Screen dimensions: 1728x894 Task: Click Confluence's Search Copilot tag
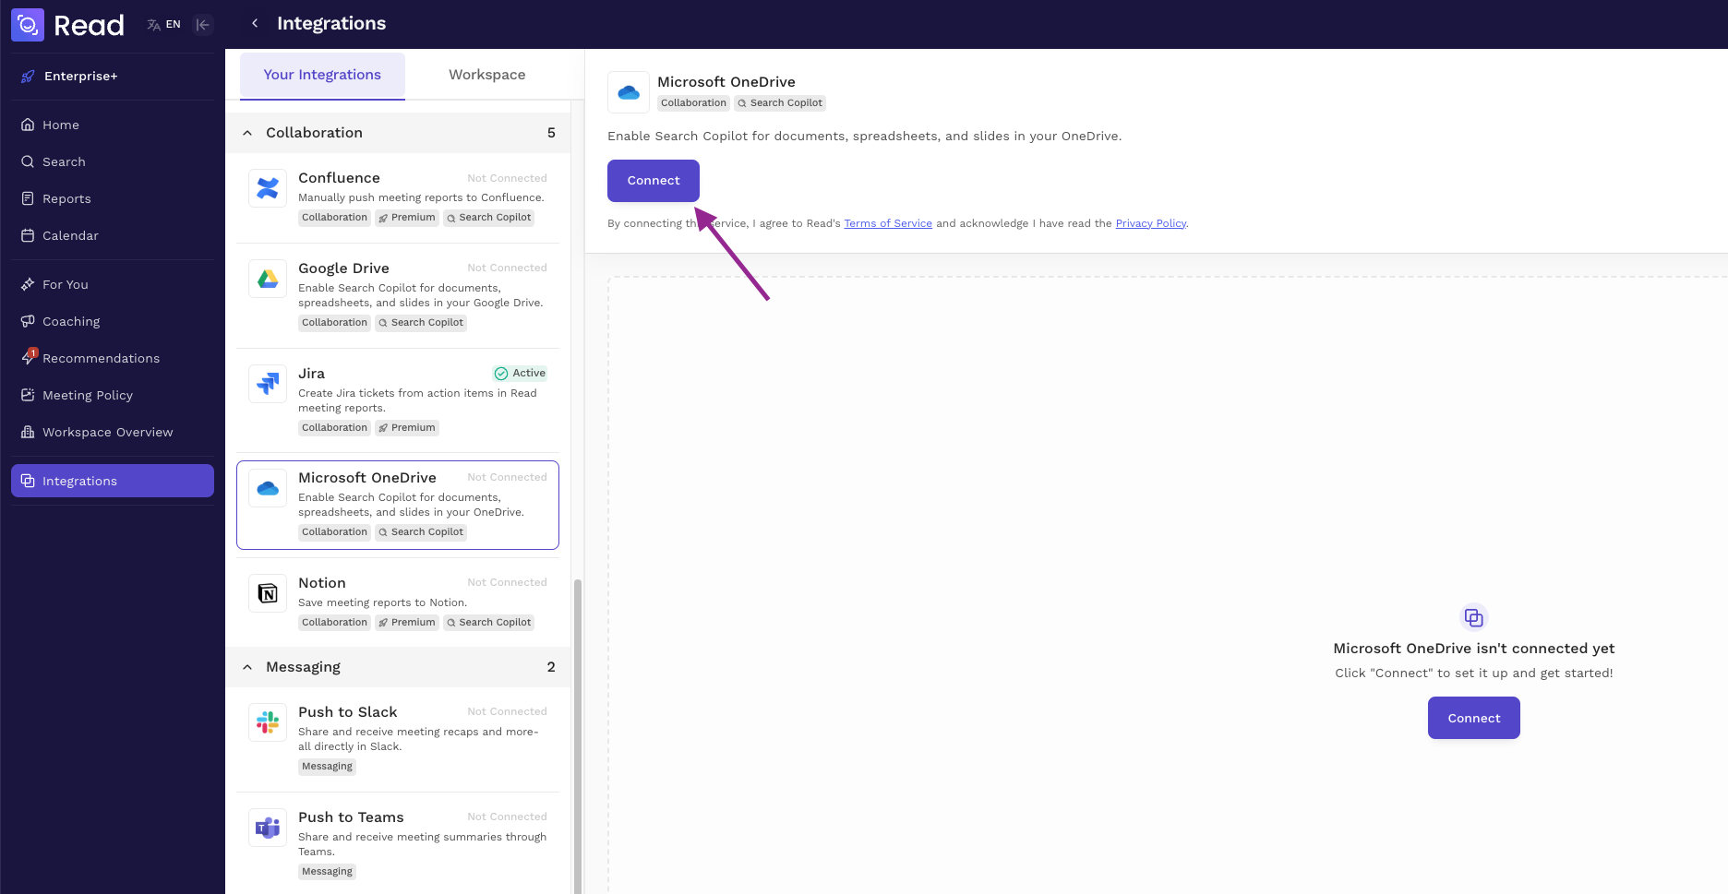(489, 218)
